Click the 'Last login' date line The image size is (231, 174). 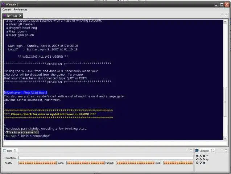pyautogui.click(x=43, y=46)
